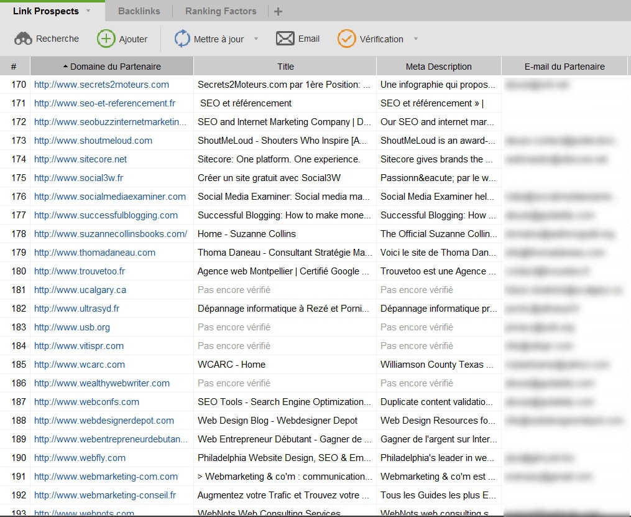
Task: Open link http://www.wealthywebwriter.com
Action: [x=102, y=383]
